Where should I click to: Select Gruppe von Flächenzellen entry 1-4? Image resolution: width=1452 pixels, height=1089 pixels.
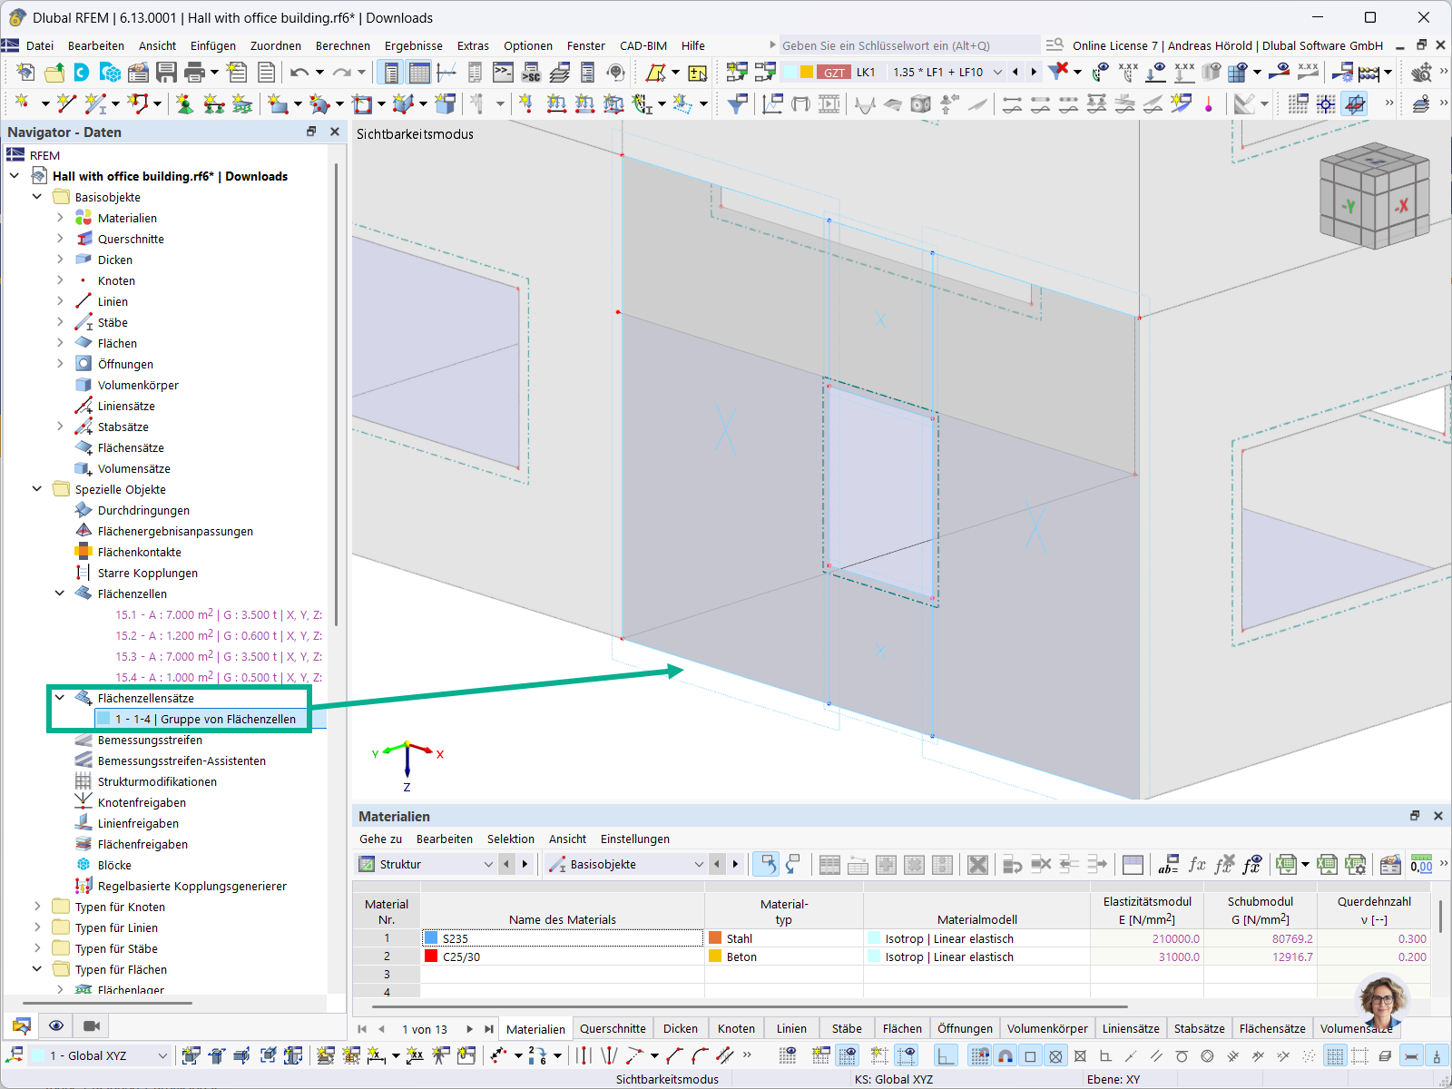(205, 719)
